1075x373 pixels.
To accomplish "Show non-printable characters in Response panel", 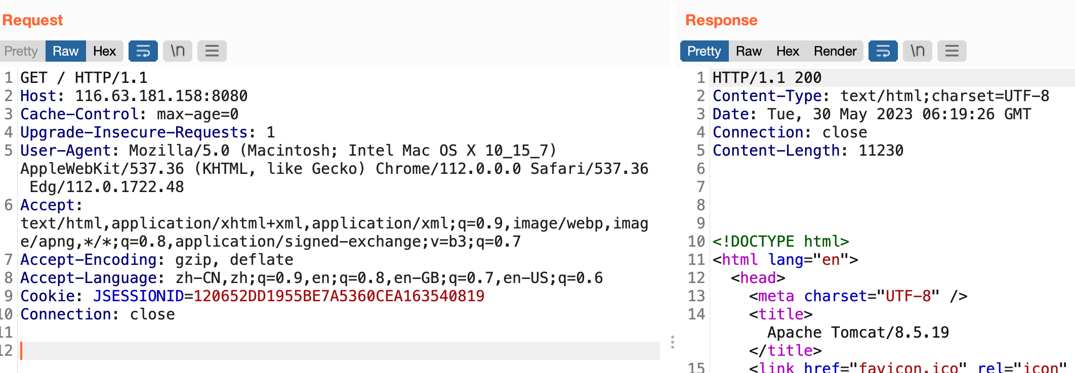I will 918,51.
